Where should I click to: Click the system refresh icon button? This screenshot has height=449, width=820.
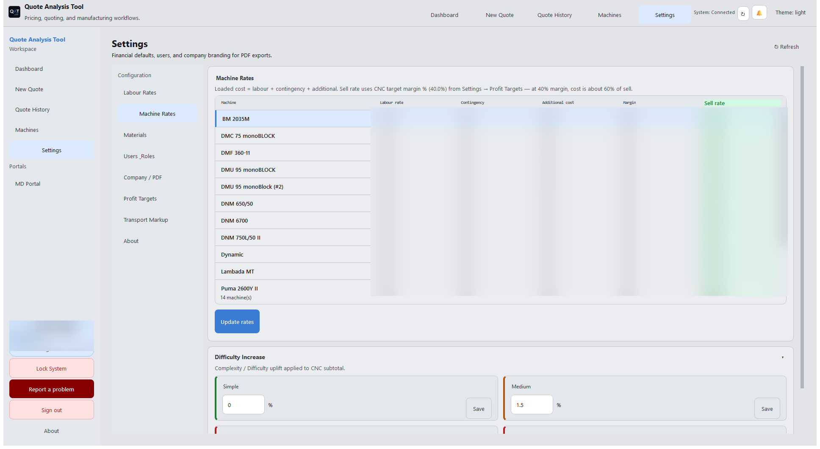[x=743, y=14]
